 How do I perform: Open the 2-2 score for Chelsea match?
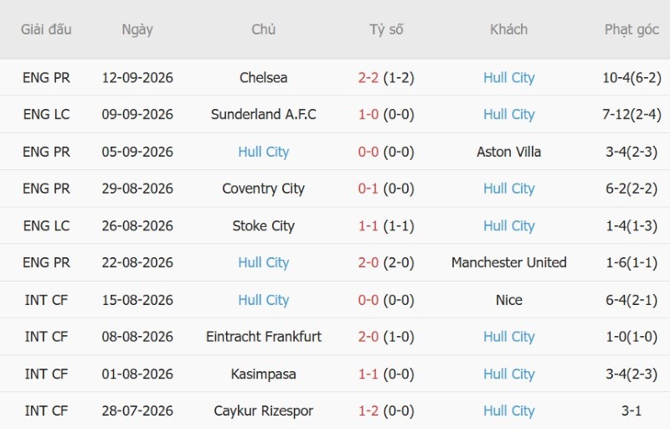(368, 78)
